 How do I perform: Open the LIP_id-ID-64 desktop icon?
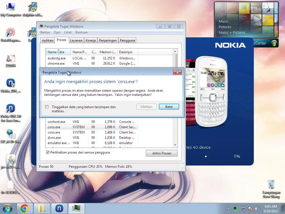[11, 136]
